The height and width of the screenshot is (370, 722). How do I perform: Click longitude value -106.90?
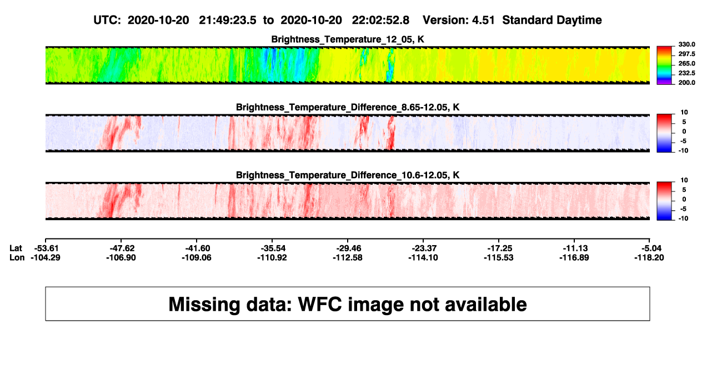[x=121, y=257]
